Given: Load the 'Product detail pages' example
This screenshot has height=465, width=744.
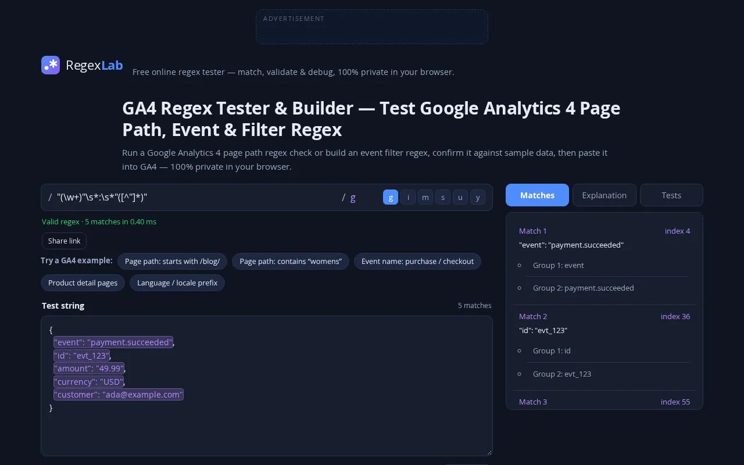Looking at the screenshot, I should point(83,283).
